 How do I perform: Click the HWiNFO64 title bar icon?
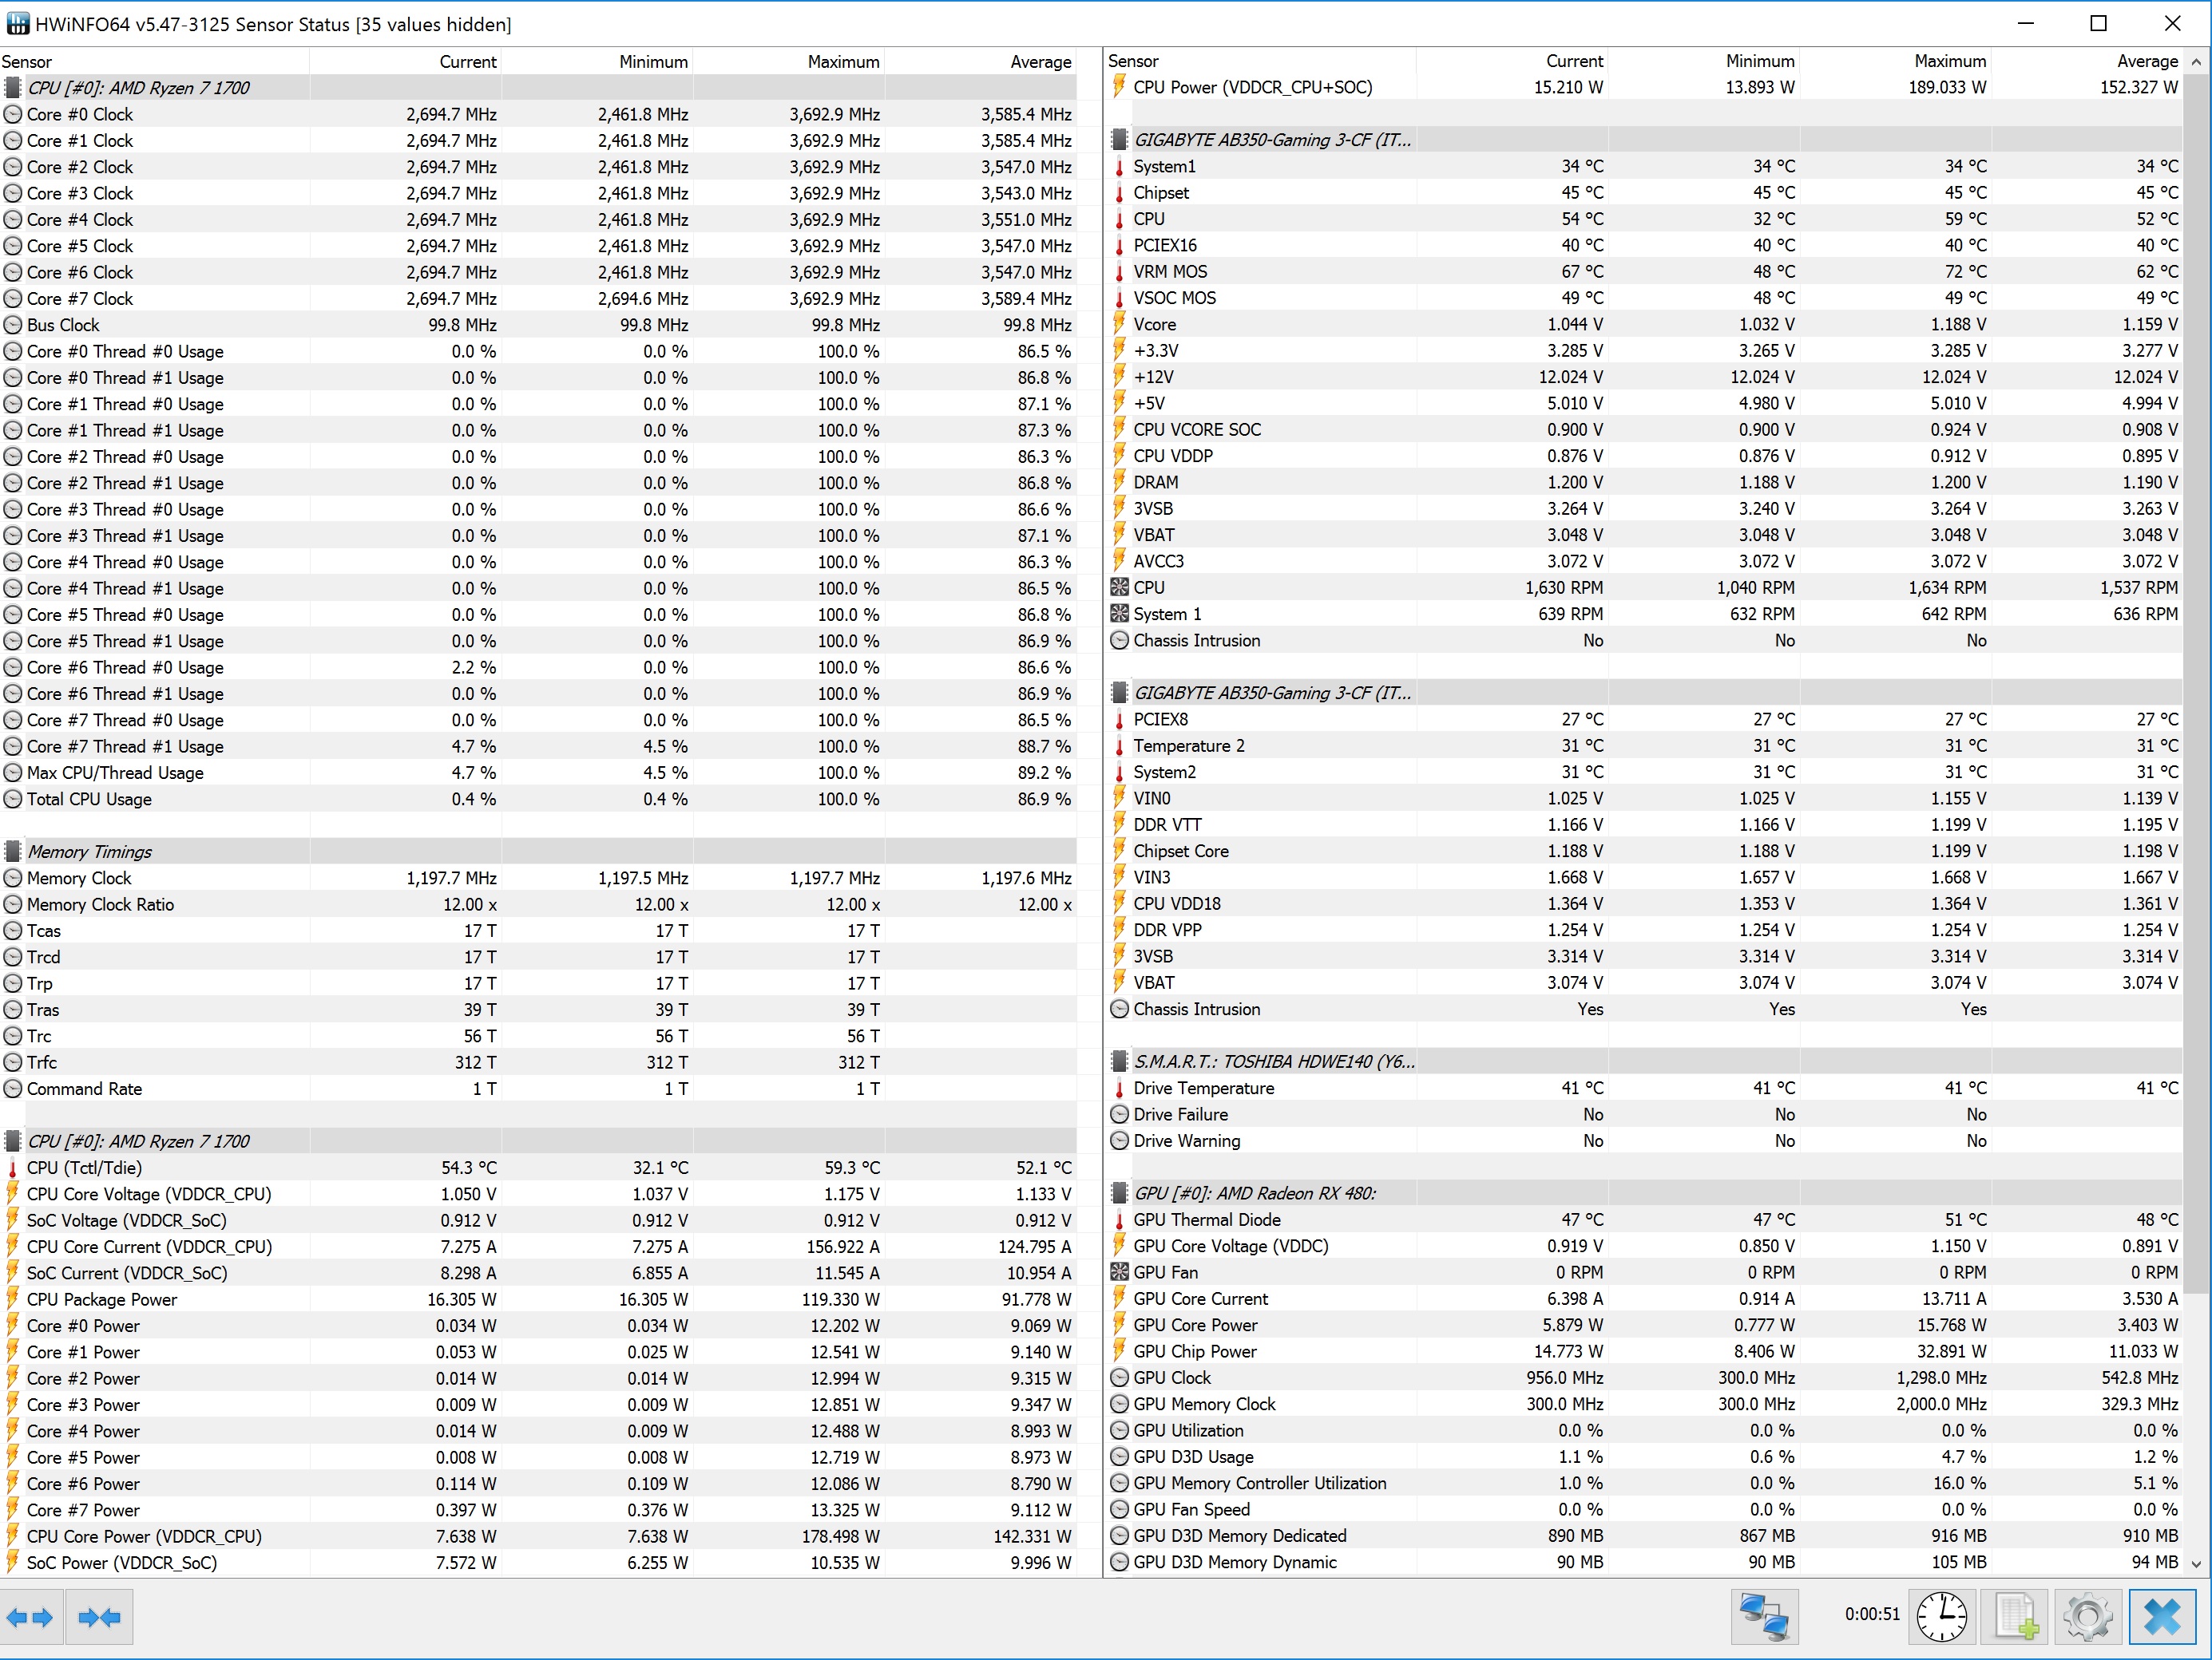[x=17, y=23]
